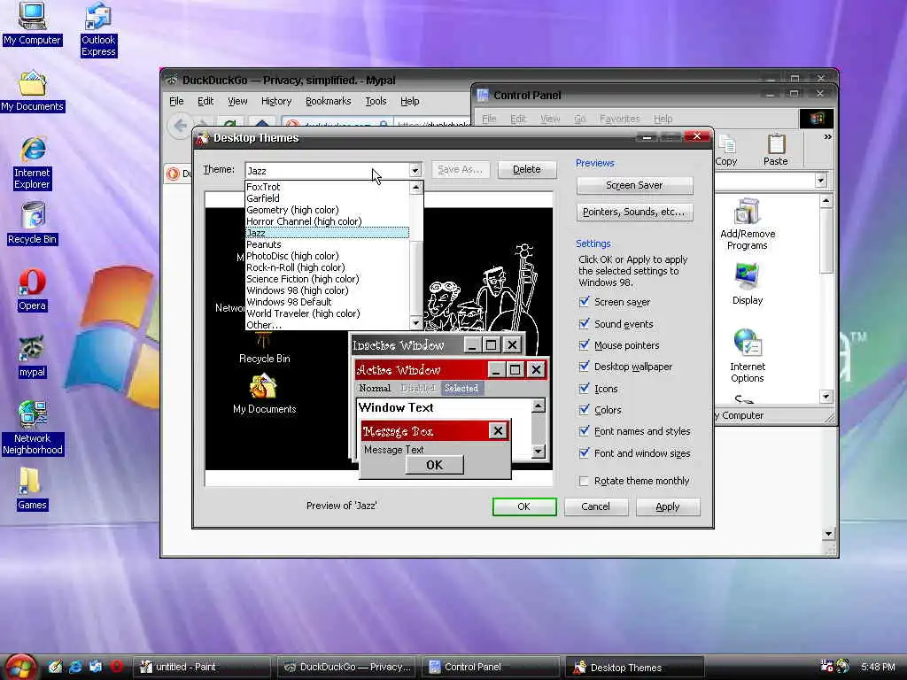The height and width of the screenshot is (680, 907).
Task: Open the desktop Recycle Bin
Action: click(x=33, y=223)
